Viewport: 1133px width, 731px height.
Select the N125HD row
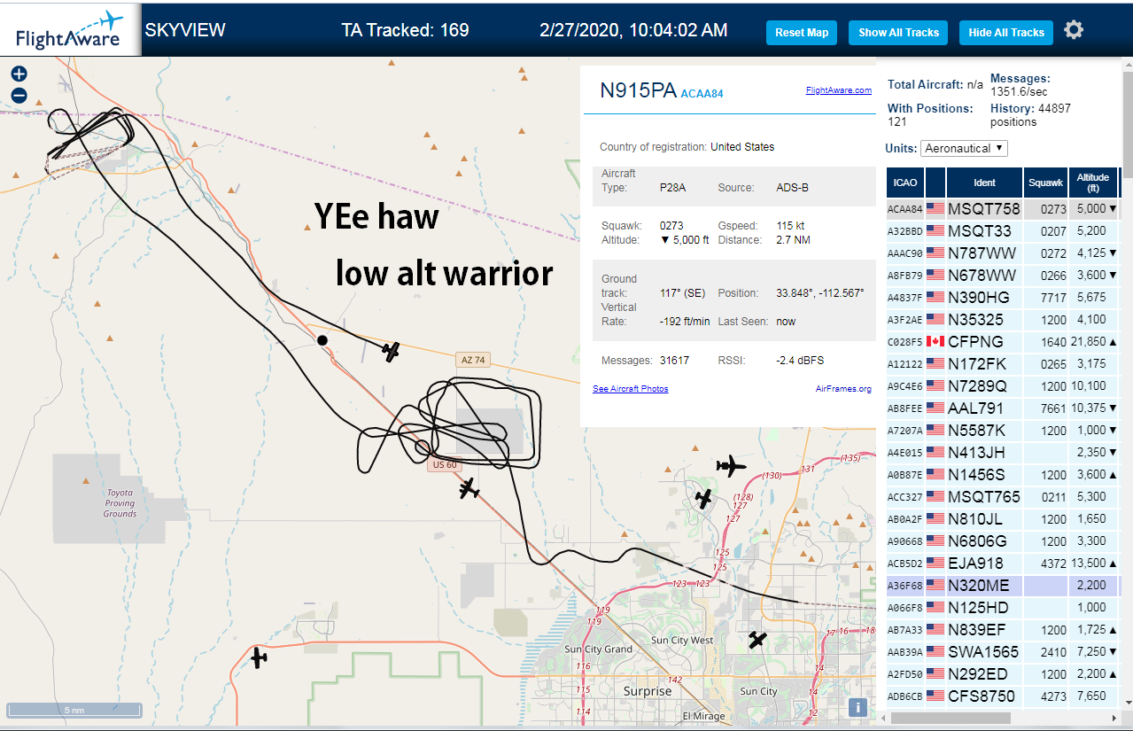(x=1002, y=608)
